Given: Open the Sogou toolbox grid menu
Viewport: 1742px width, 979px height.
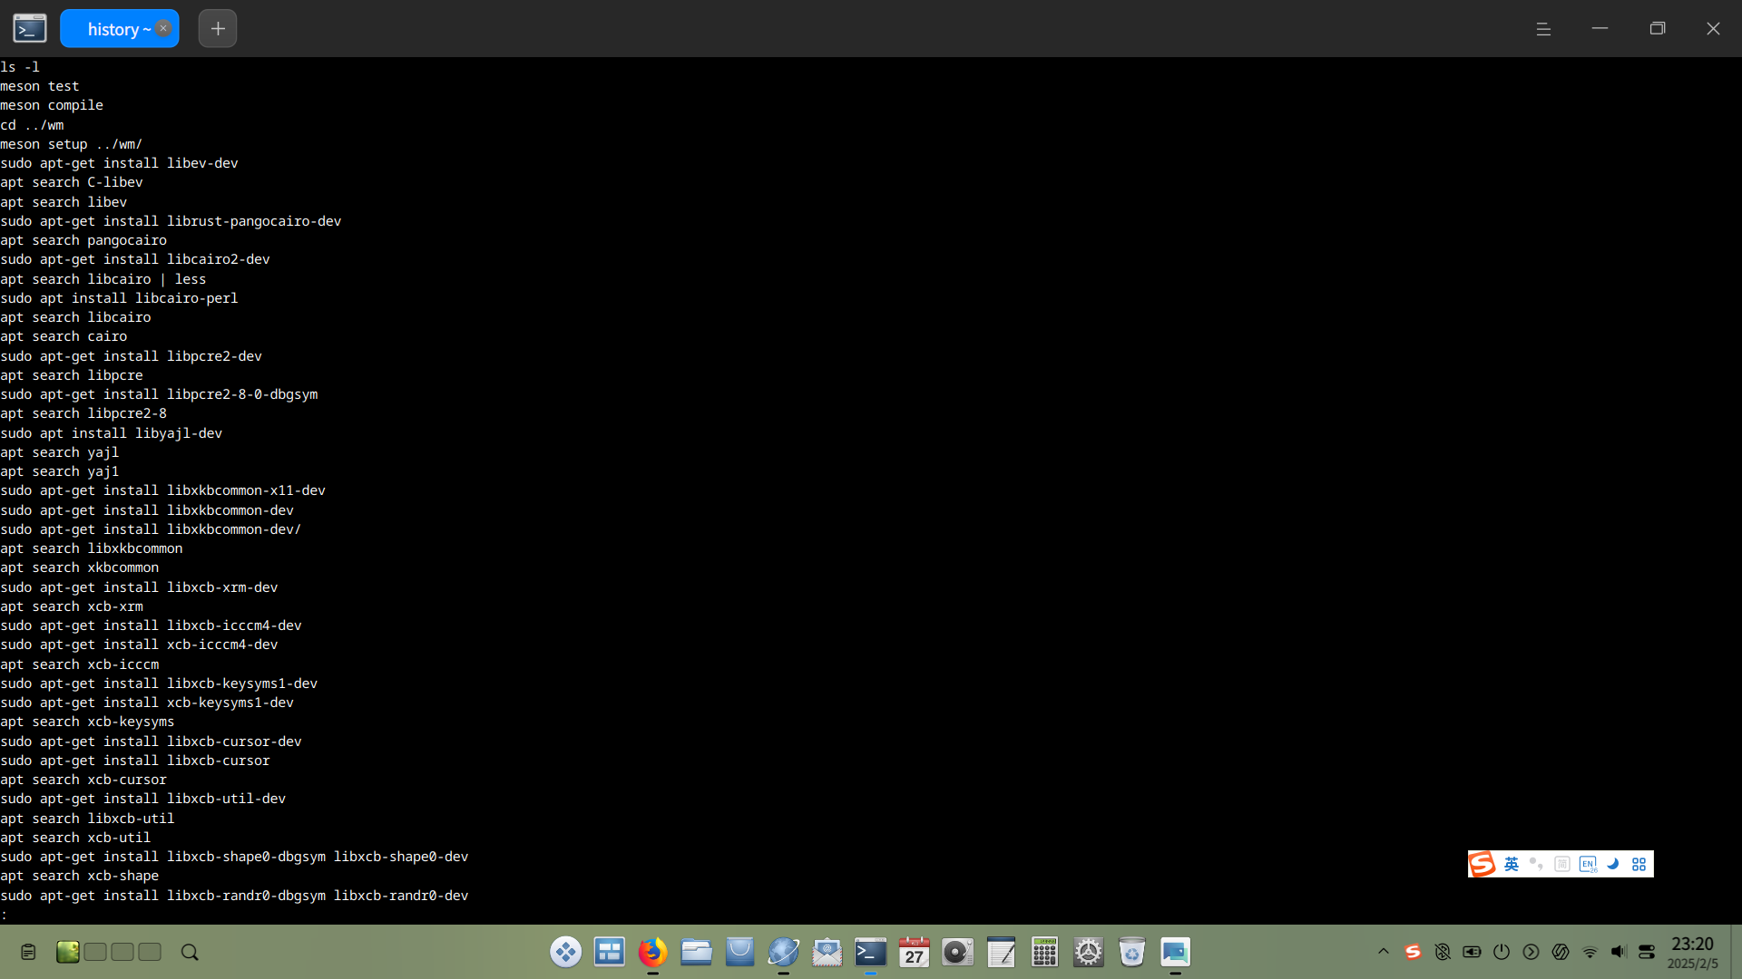Looking at the screenshot, I should tap(1639, 864).
